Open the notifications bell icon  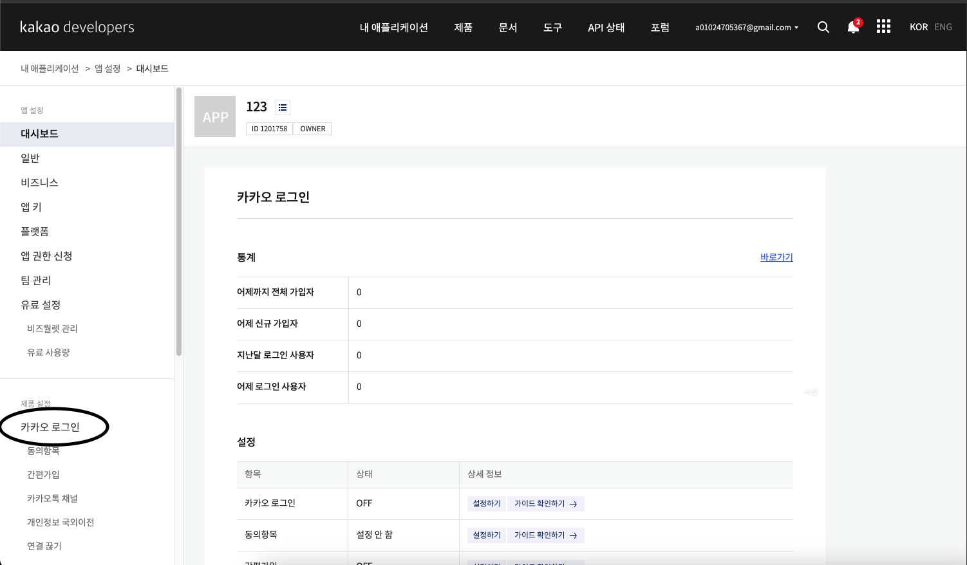(x=854, y=26)
